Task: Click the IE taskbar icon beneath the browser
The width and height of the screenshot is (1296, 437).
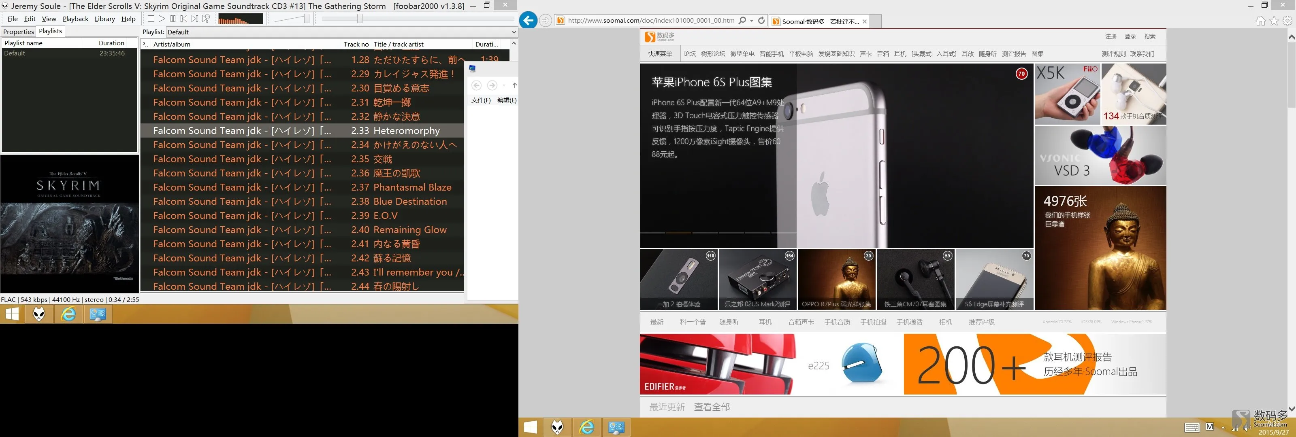Action: (586, 427)
